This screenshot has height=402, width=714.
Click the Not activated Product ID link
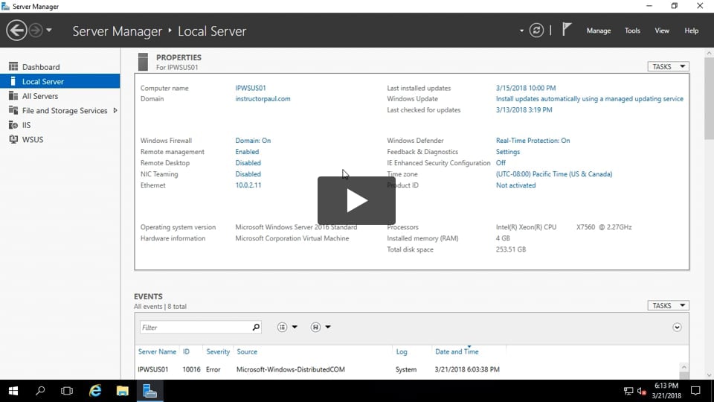click(515, 185)
